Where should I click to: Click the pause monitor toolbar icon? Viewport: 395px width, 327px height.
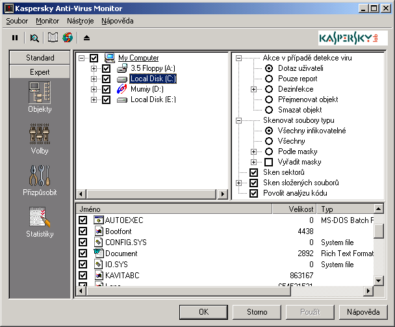(15, 38)
